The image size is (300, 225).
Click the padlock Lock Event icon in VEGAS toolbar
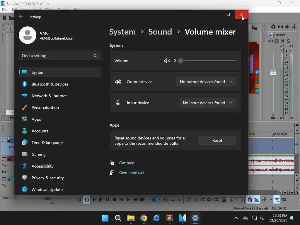coord(224,200)
